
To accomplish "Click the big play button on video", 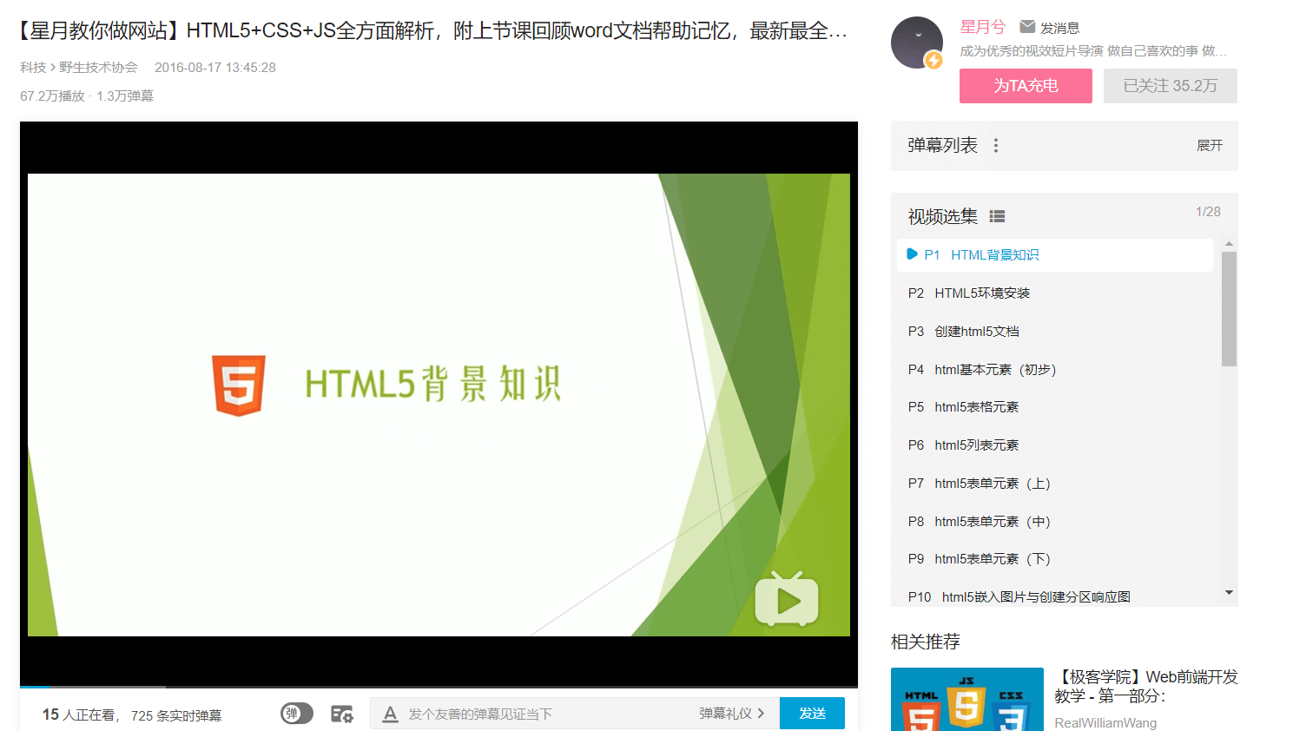I will coord(787,599).
